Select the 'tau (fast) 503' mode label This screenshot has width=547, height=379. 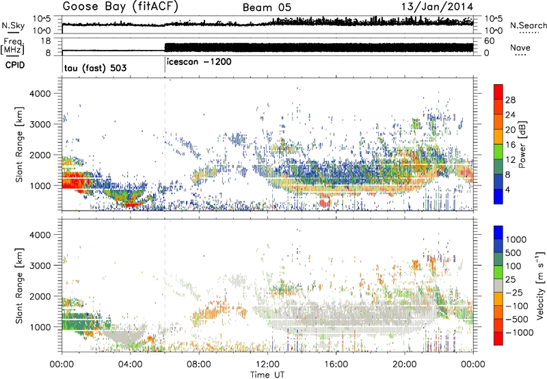[95, 68]
